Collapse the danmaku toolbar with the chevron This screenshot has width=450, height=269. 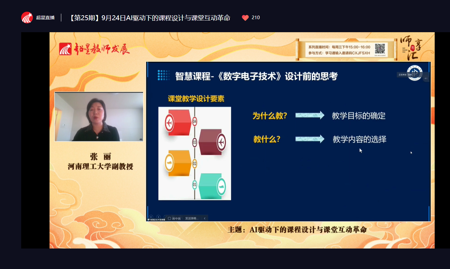pos(205,219)
